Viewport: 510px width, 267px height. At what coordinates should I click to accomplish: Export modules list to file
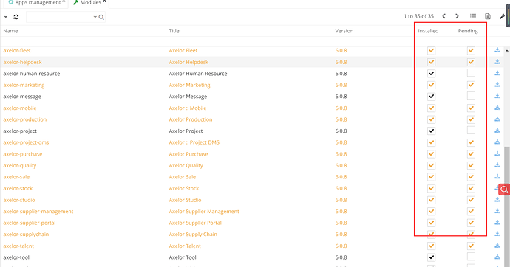pyautogui.click(x=488, y=16)
